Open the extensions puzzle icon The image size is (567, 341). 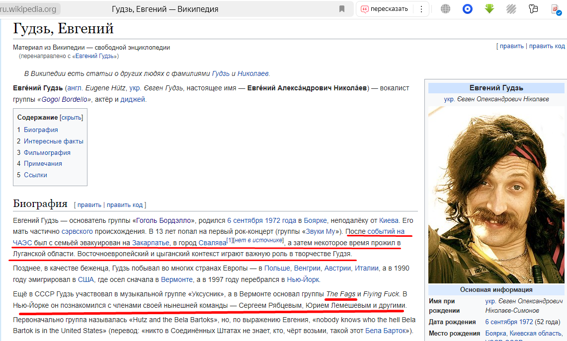pyautogui.click(x=533, y=9)
